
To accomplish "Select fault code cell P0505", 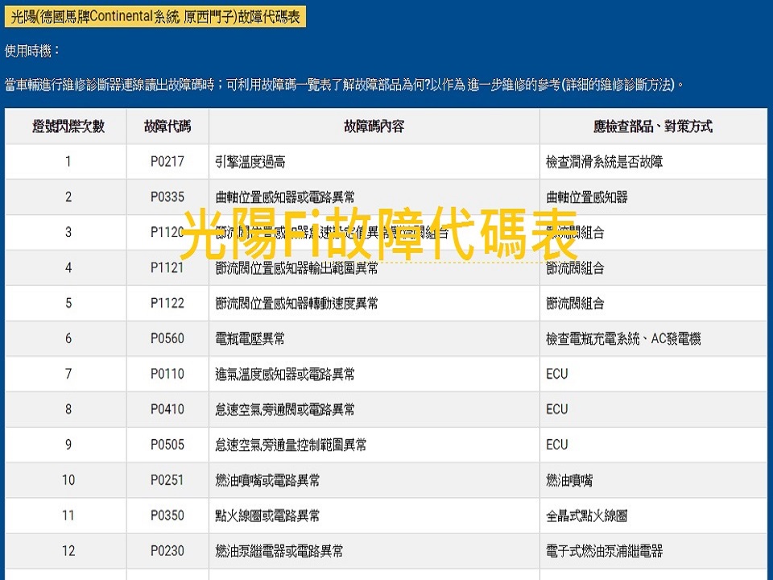I will (x=167, y=445).
